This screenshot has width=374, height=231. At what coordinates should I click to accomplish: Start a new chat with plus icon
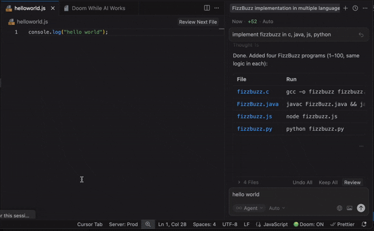[345, 8]
